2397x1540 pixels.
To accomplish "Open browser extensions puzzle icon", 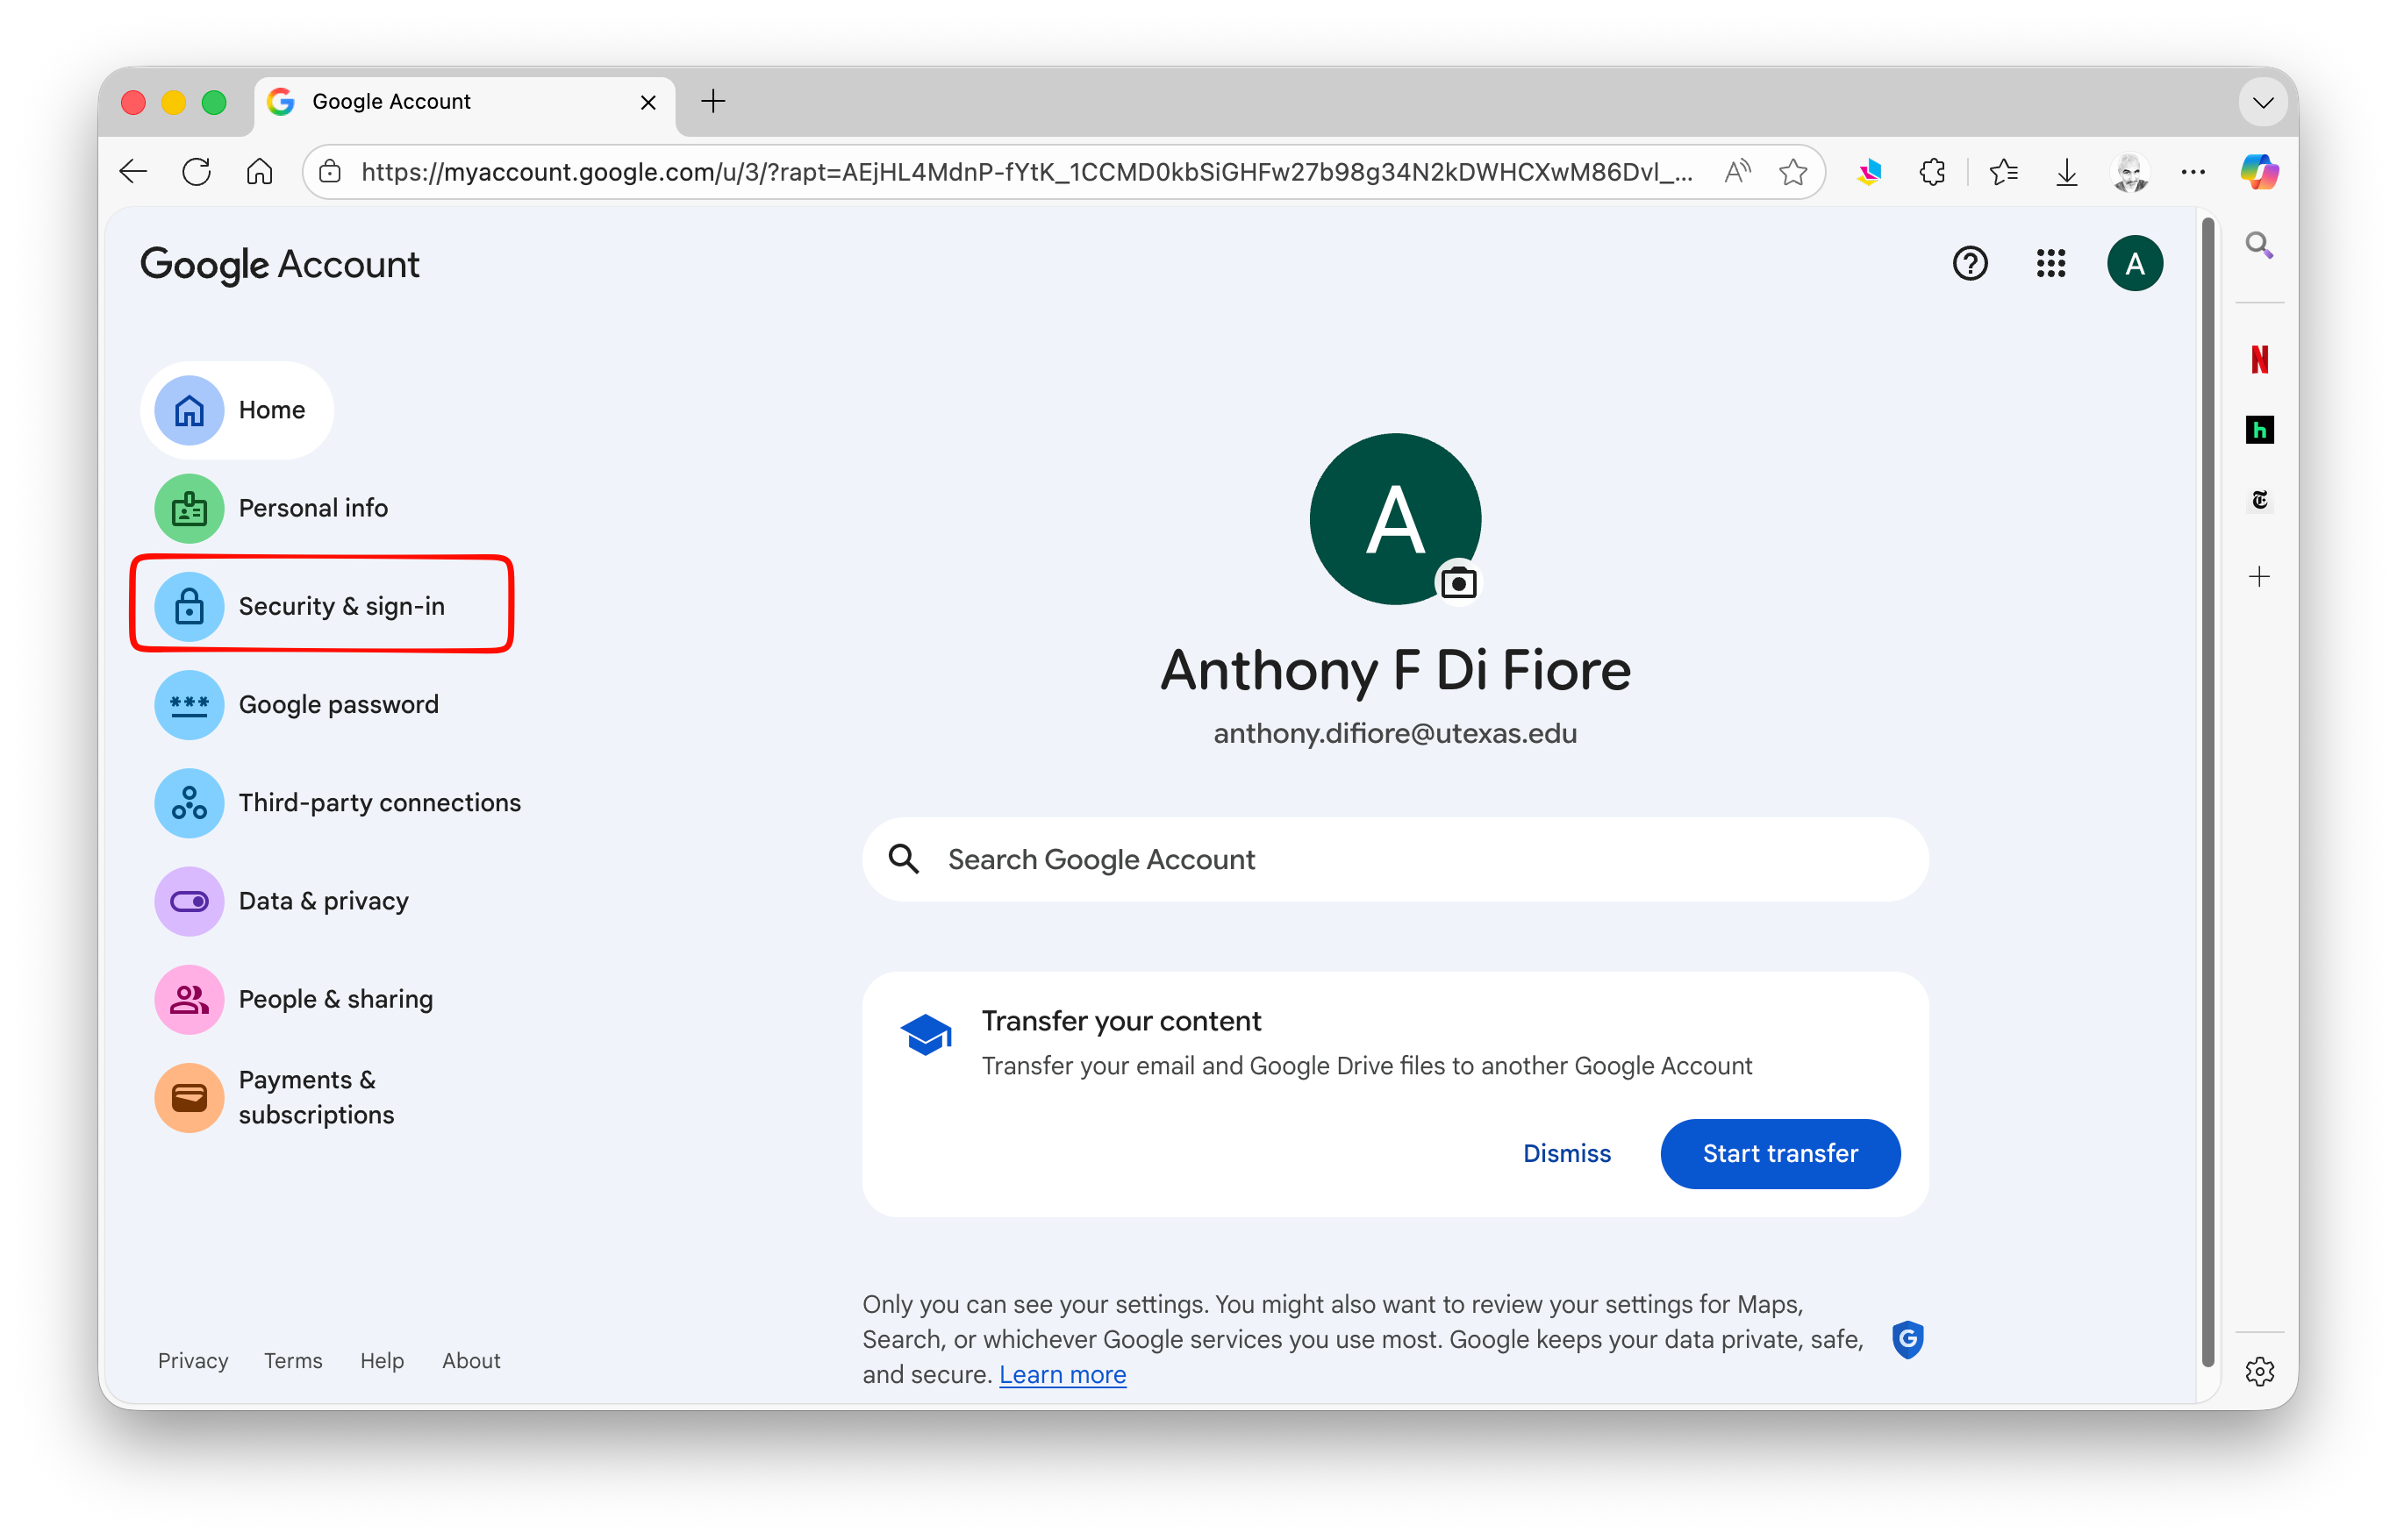I will click(x=1932, y=172).
